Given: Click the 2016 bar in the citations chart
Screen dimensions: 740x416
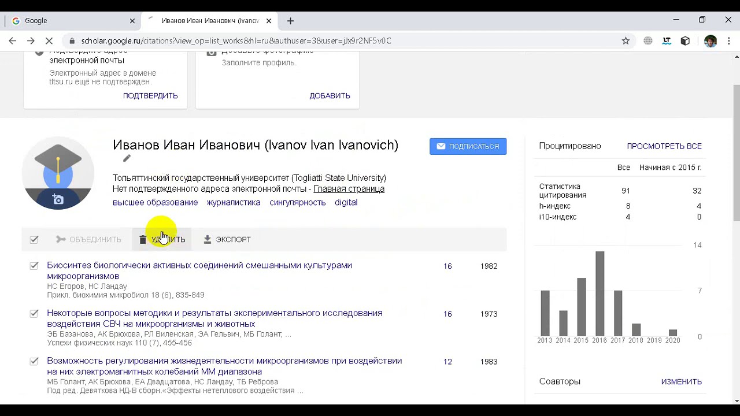Looking at the screenshot, I should (x=600, y=294).
